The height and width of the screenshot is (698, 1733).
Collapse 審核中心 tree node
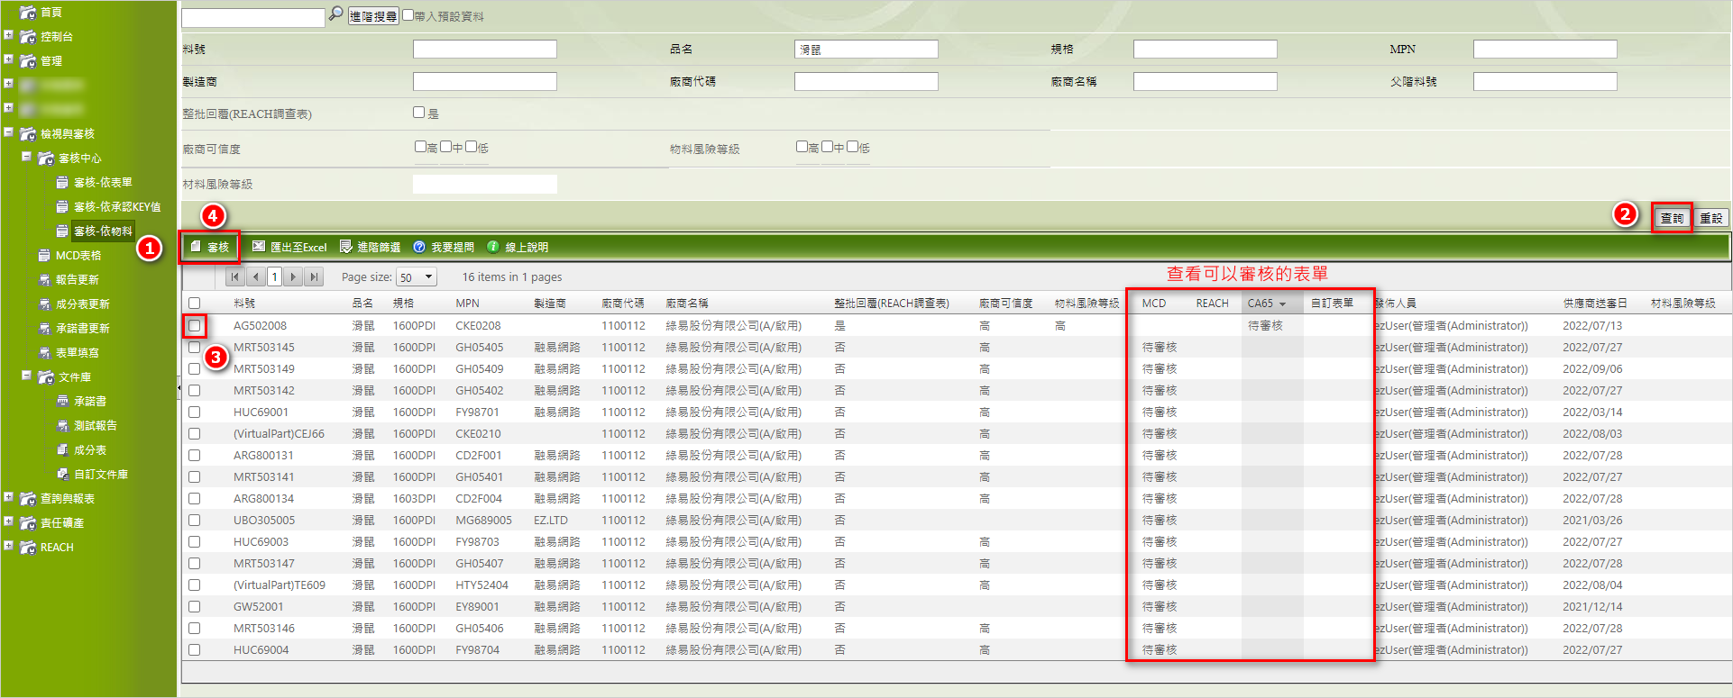coord(26,156)
